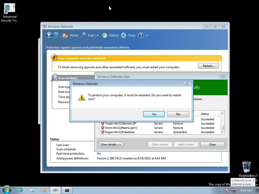Click the Restart... button in yellow banner
This screenshot has height=194, width=259.
(x=208, y=66)
